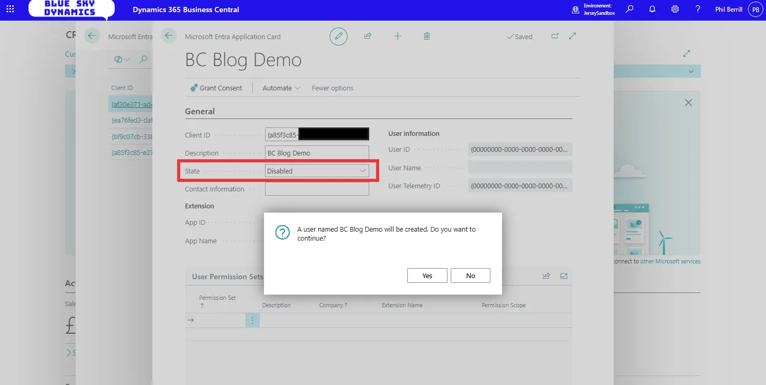This screenshot has width=766, height=385.
Task: Expand the background role center page
Action: (687, 53)
